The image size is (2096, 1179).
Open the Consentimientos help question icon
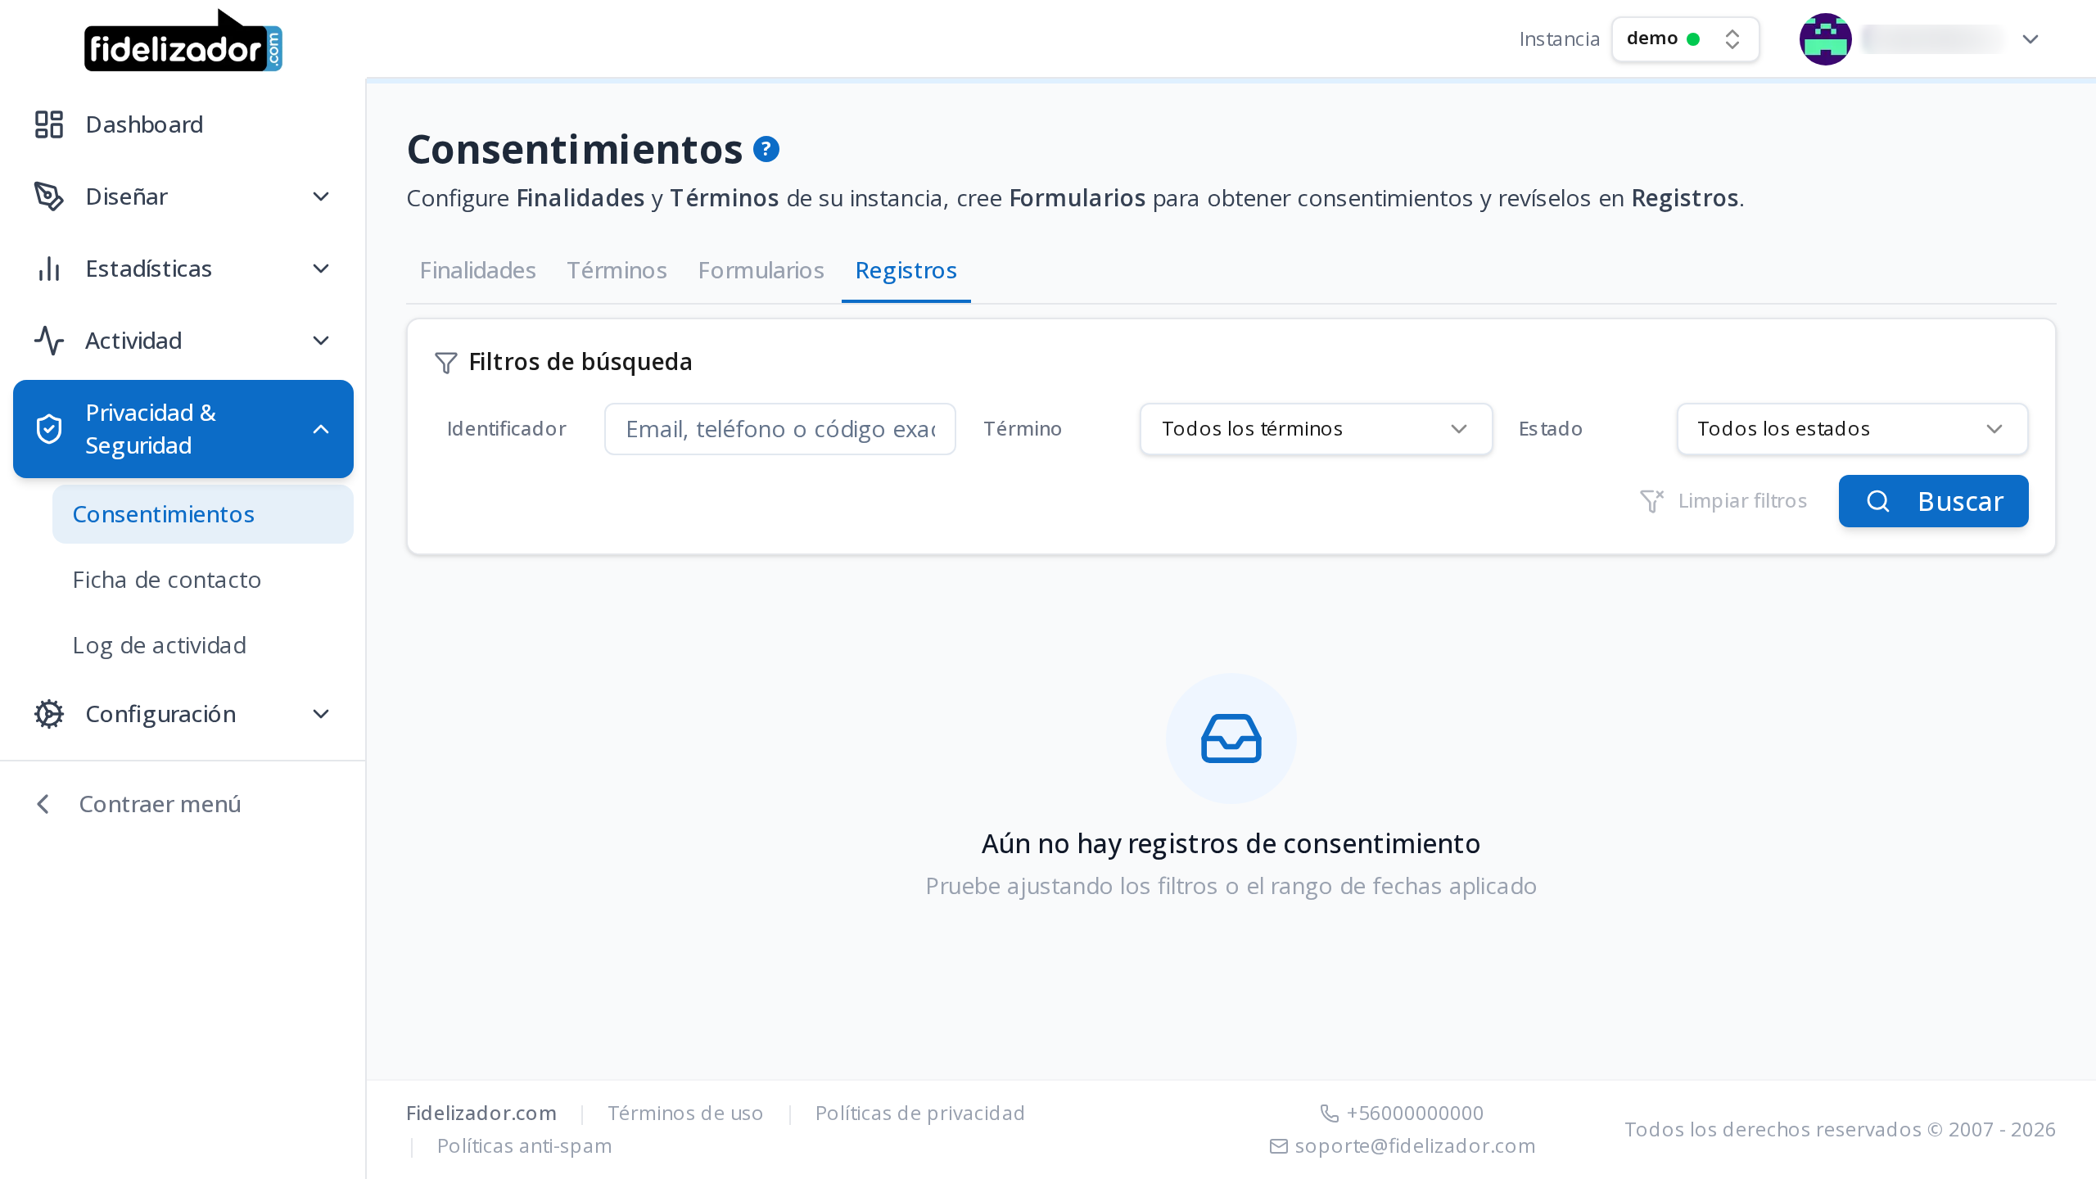[x=766, y=149]
